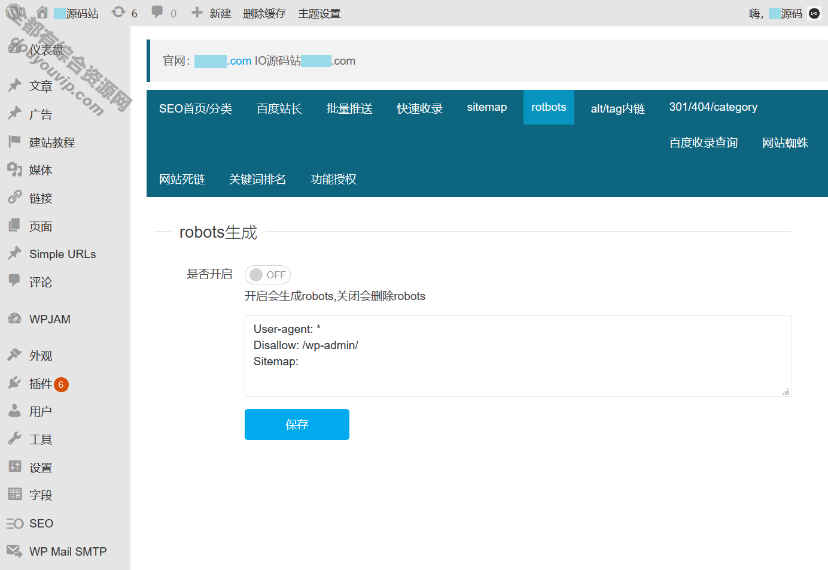This screenshot has width=828, height=570.
Task: Open the 网站死链 tab
Action: tap(182, 179)
